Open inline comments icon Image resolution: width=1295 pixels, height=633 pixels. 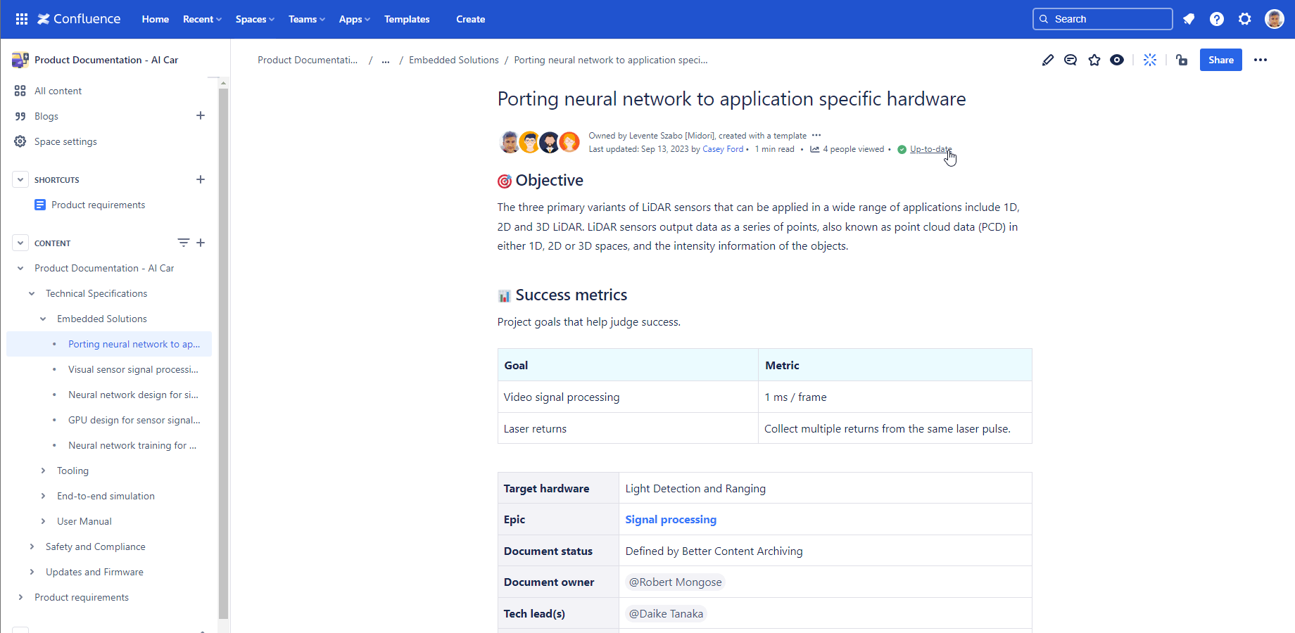coord(1070,60)
